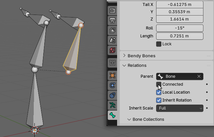Uncheck the Inherit Rotation option
The height and width of the screenshot is (137, 214).
pyautogui.click(x=158, y=100)
